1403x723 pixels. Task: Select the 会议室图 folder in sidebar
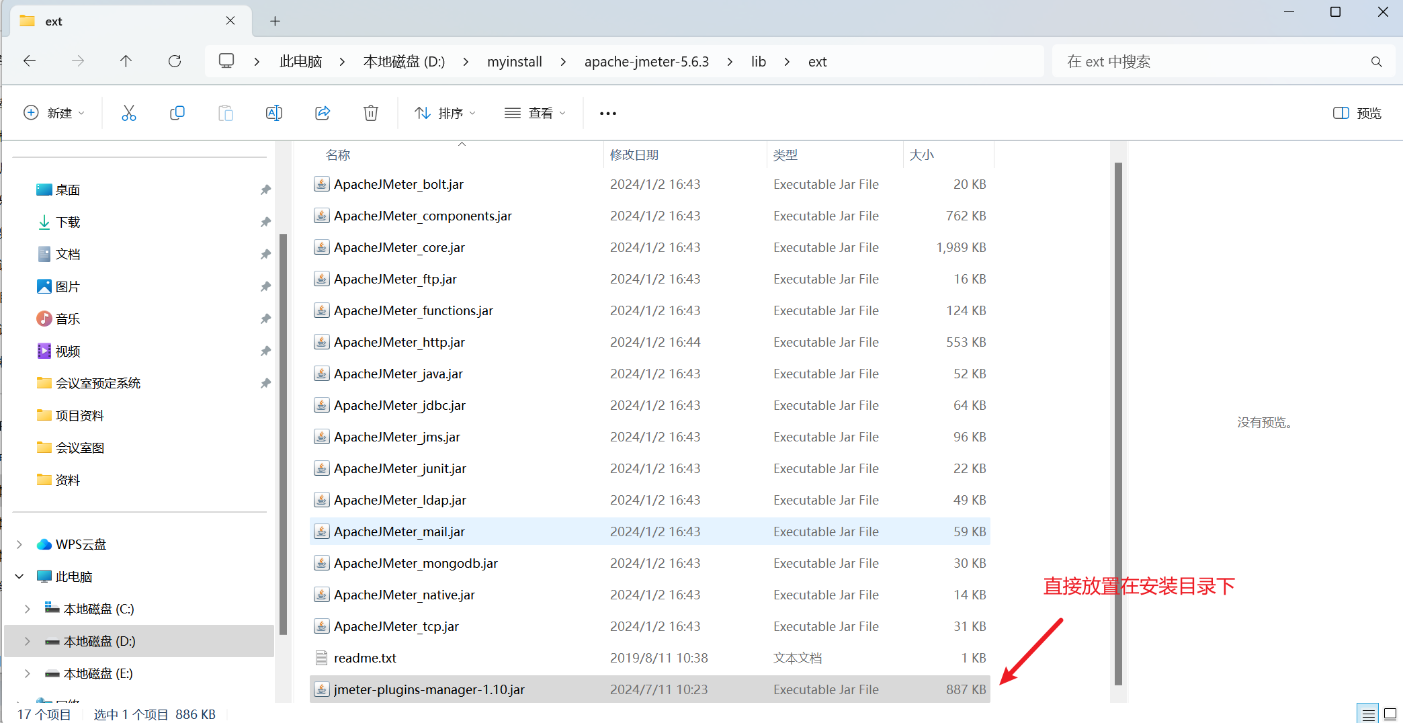[x=80, y=448]
